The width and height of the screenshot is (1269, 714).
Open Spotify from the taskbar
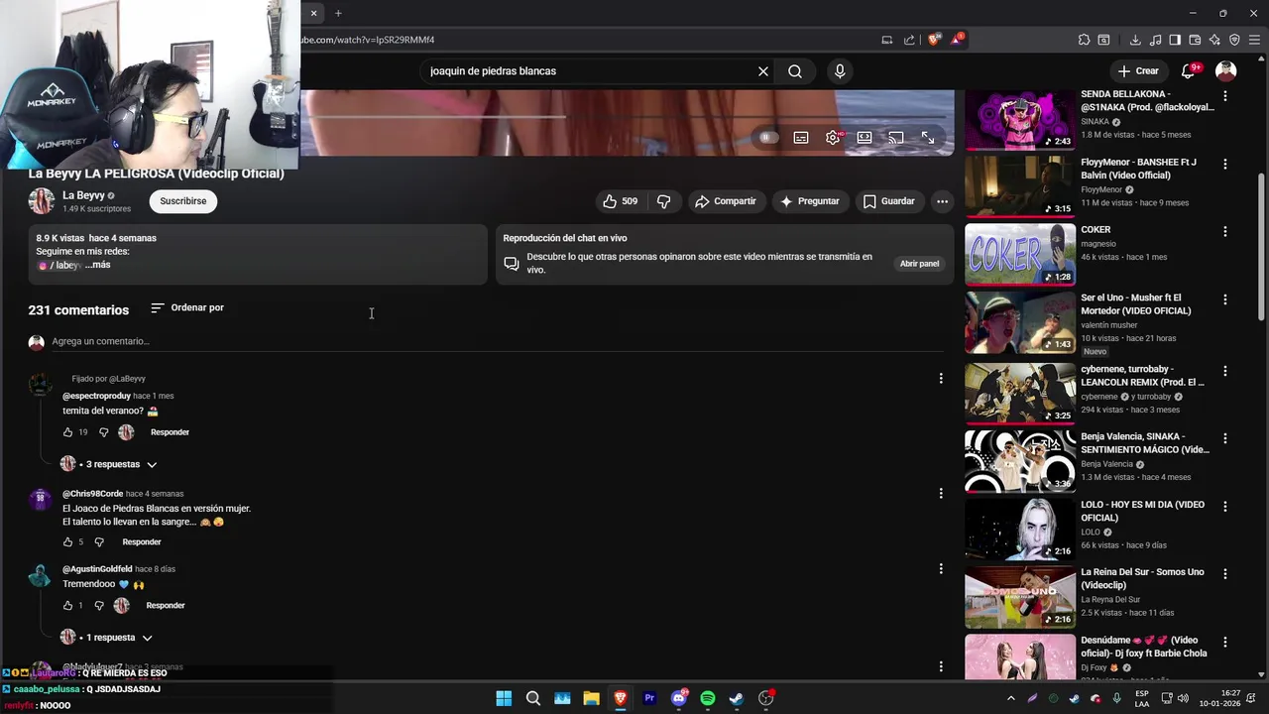pyautogui.click(x=708, y=698)
